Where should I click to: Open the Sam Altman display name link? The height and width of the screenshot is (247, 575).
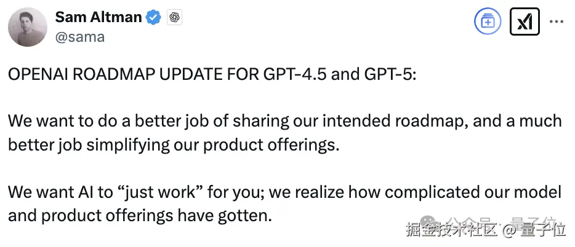[98, 17]
